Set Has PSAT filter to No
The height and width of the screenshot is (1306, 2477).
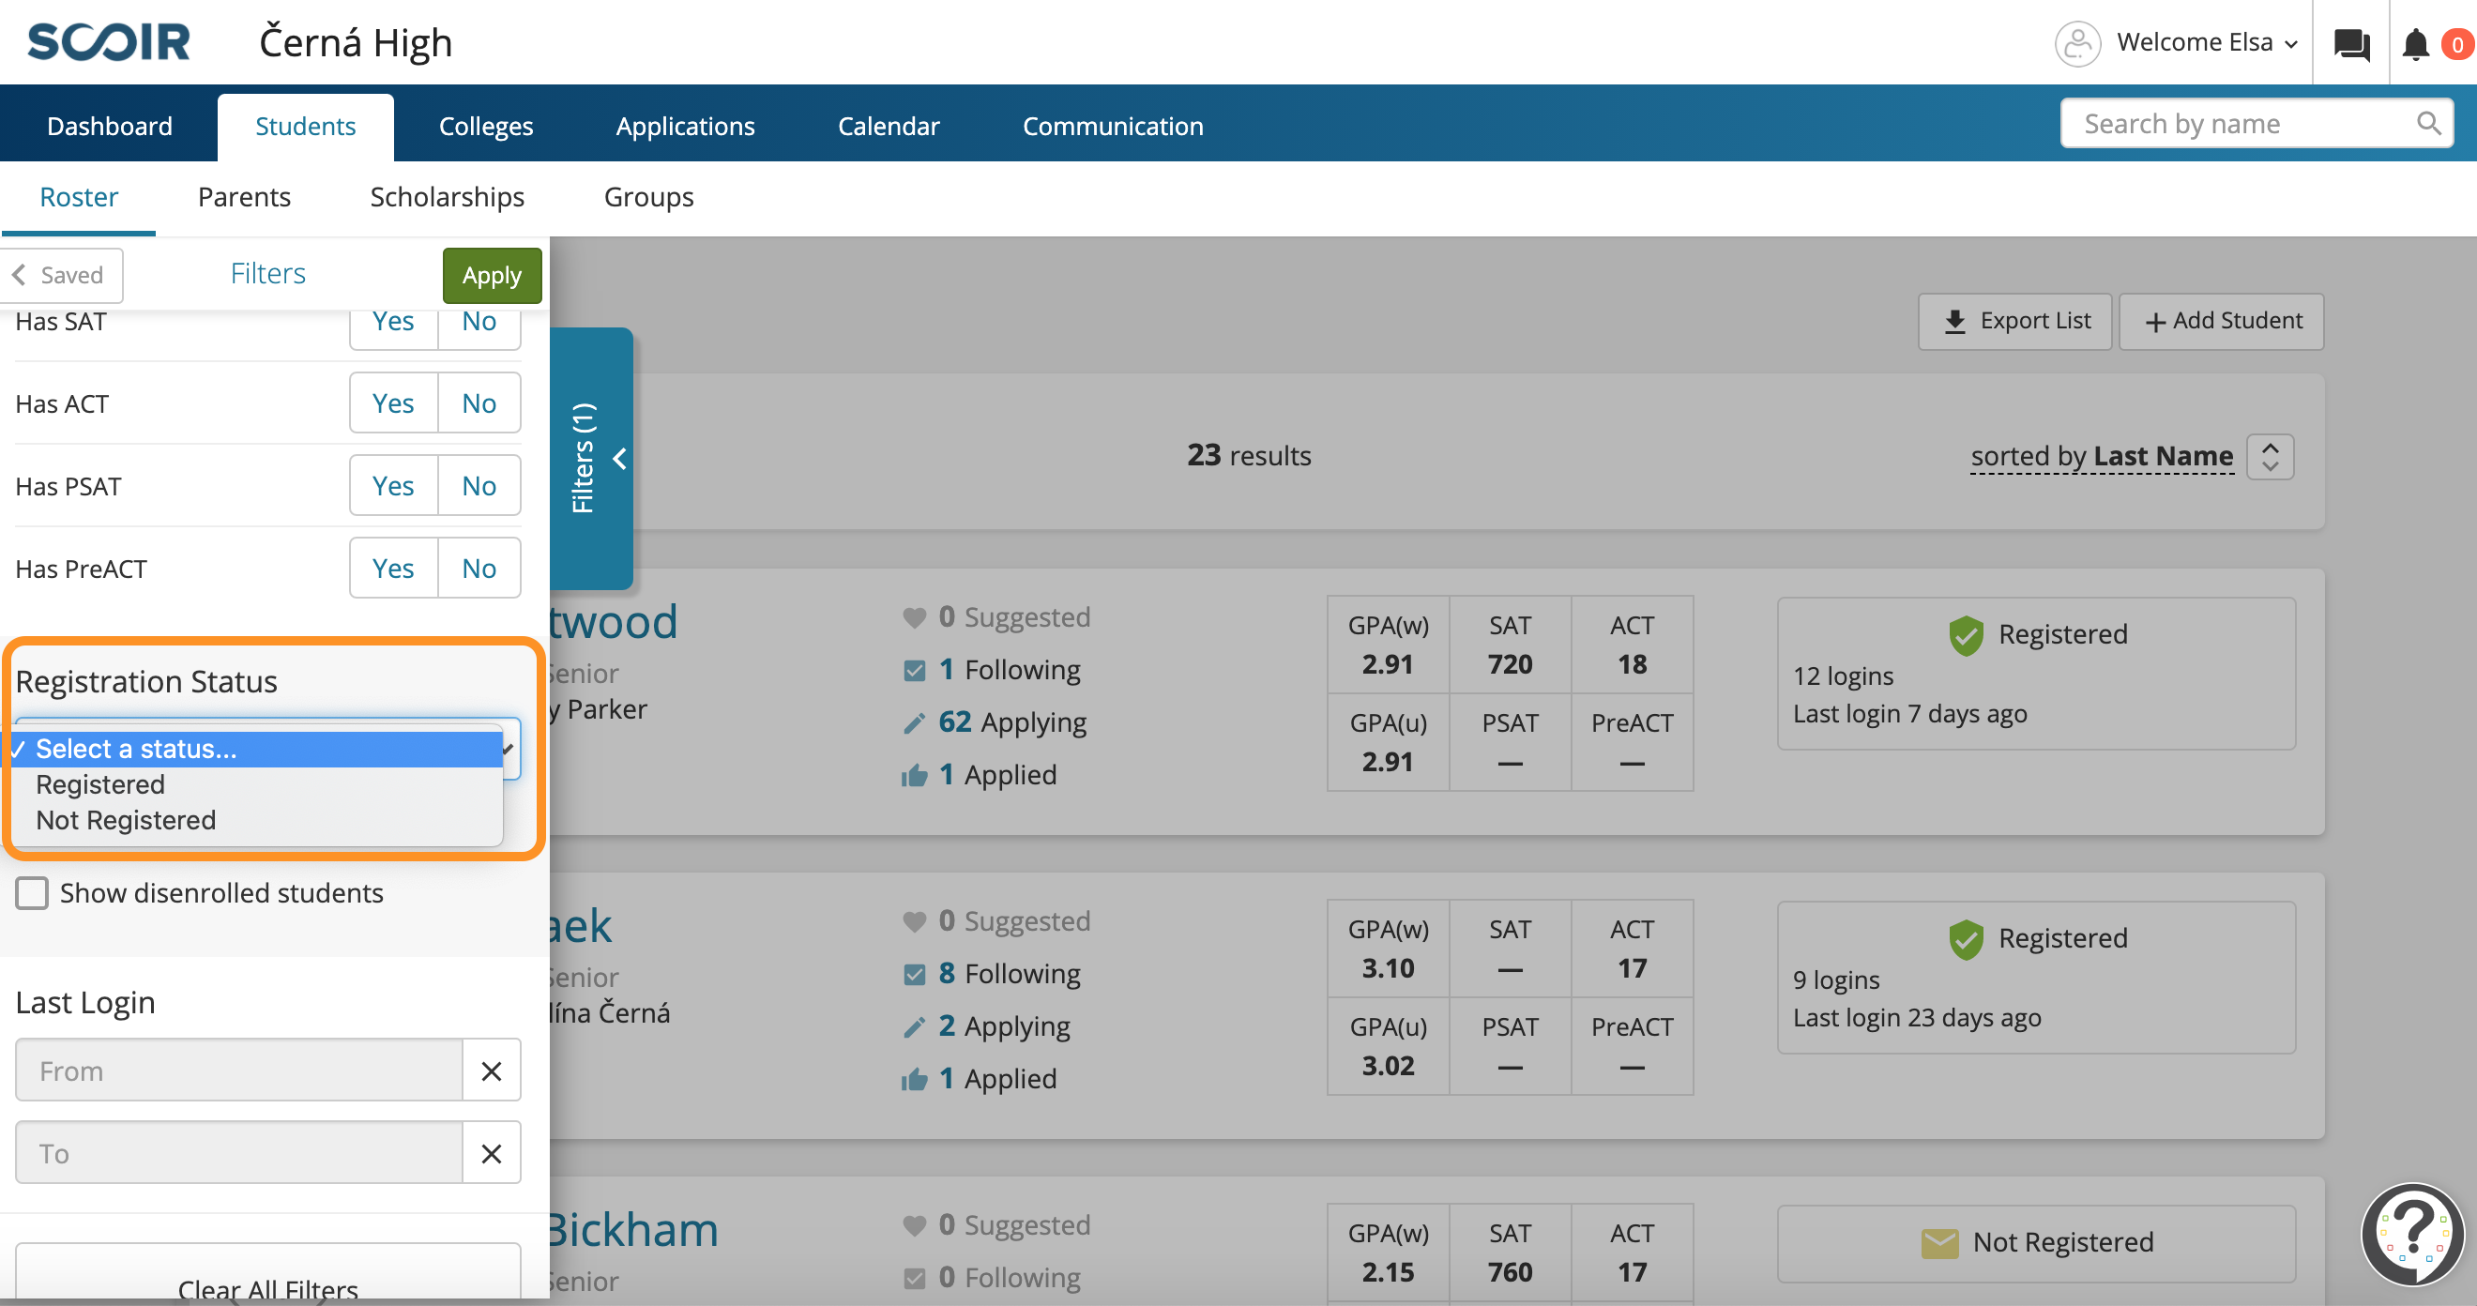point(479,486)
